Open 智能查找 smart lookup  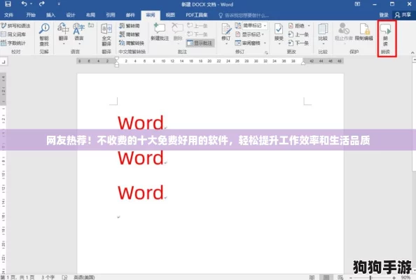point(44,34)
